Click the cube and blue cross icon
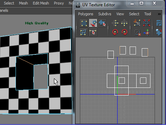The width and height of the screenshot is (166, 125). [x=159, y=32]
